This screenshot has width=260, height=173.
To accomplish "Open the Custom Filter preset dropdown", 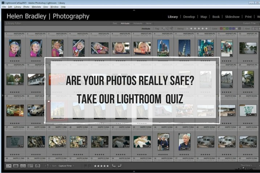I will pos(250,23).
